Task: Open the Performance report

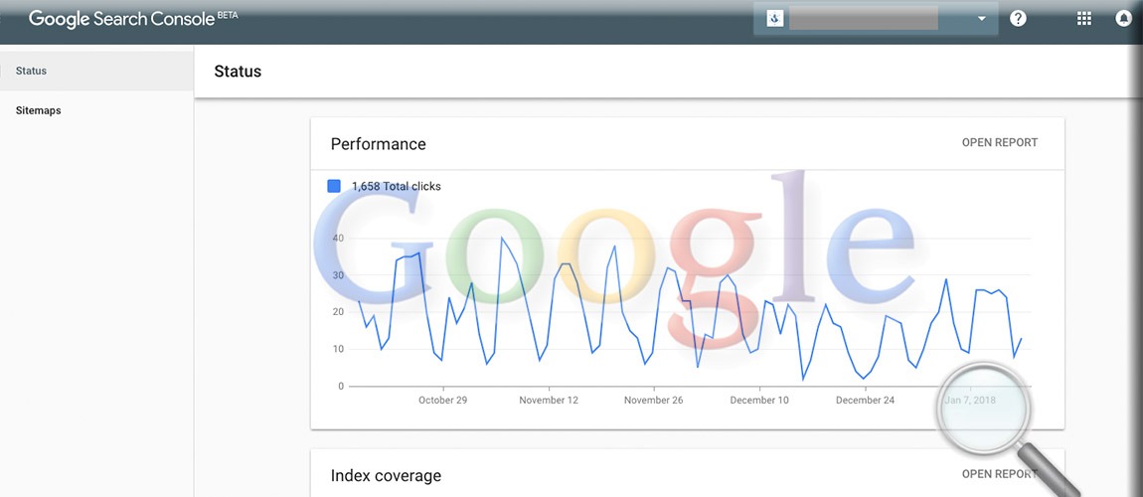Action: 1000,142
